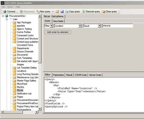
Task: Expand the Location field combo box
Action: 80,26
